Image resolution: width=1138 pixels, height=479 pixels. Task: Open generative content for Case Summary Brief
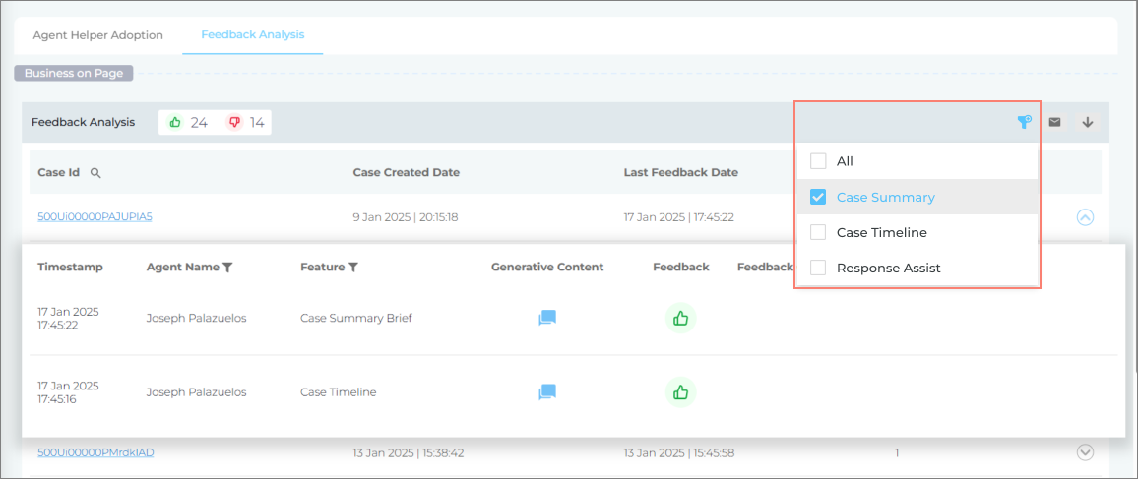[x=547, y=318]
